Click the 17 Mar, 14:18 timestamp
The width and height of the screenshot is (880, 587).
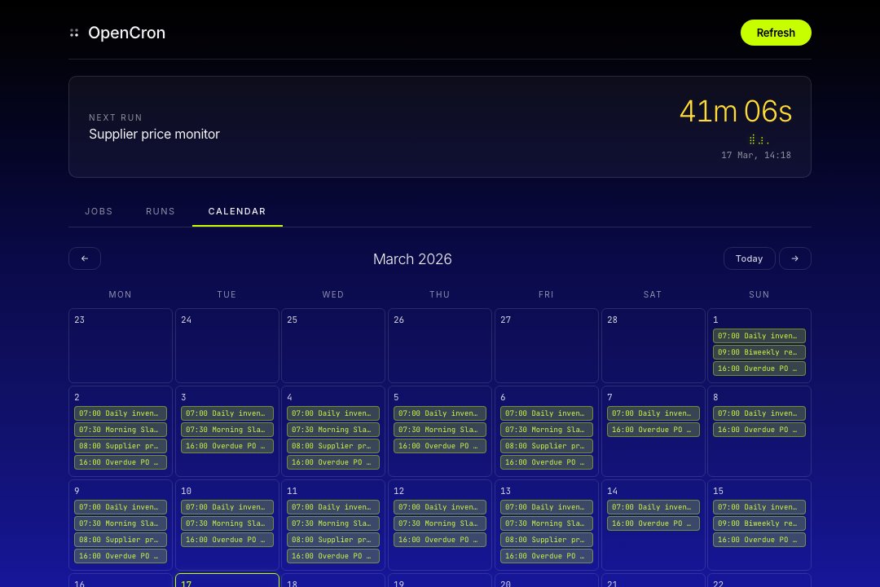click(x=756, y=155)
